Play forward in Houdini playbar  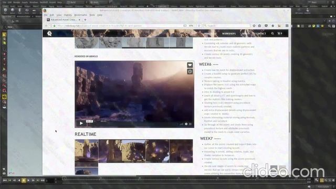coord(28,181)
